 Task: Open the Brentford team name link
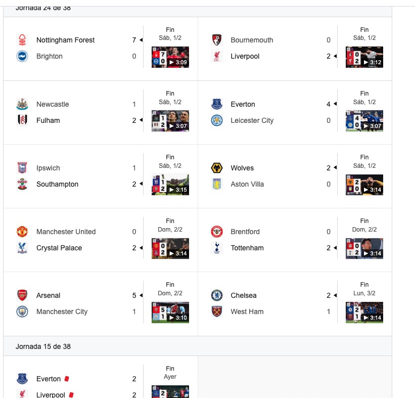pyautogui.click(x=245, y=232)
